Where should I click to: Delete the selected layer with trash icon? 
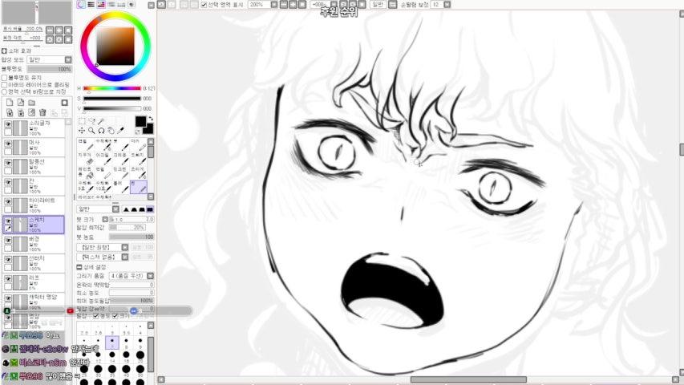(x=42, y=112)
